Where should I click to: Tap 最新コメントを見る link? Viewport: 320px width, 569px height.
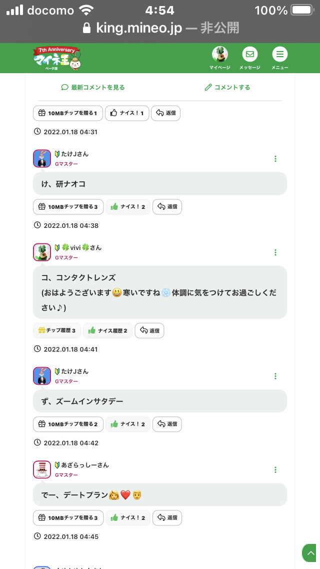pyautogui.click(x=93, y=87)
